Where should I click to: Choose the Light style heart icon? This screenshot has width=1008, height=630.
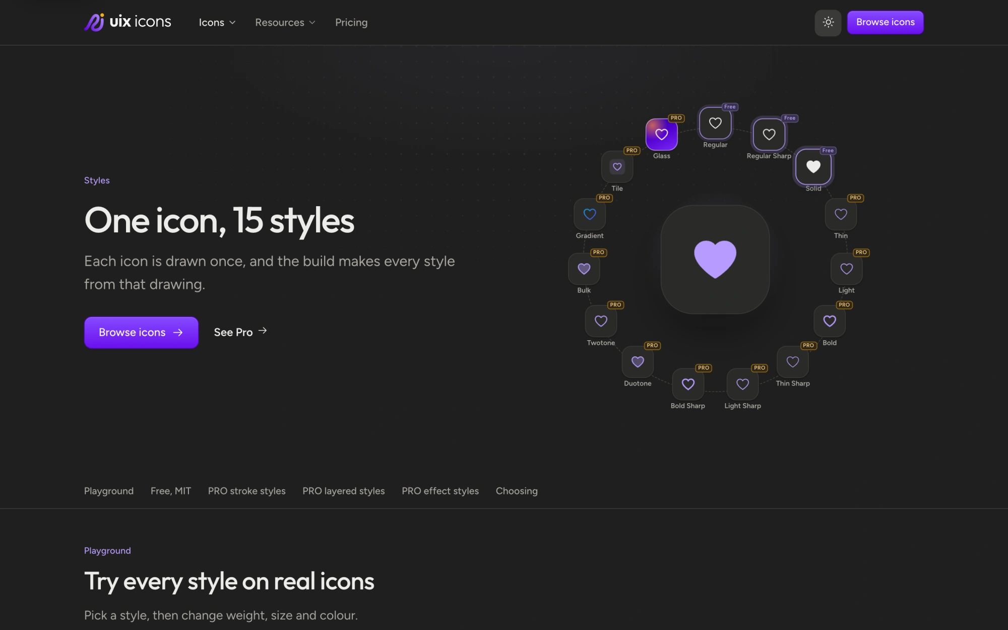click(x=846, y=269)
